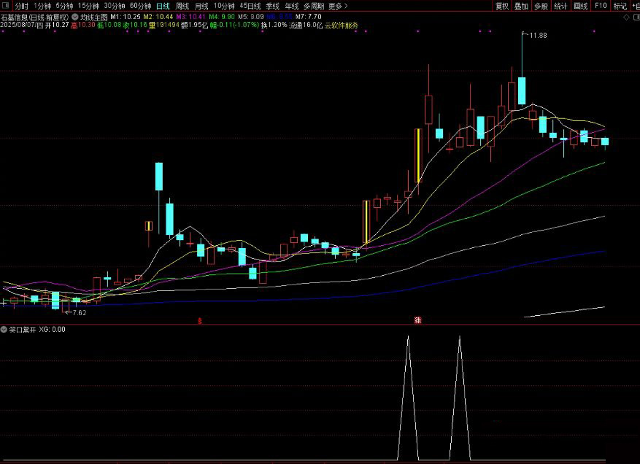Open the 均线主图 indicator dropdown icon

[x=75, y=15]
